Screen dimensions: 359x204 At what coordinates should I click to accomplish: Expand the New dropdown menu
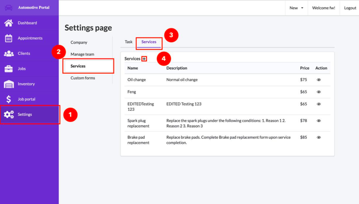pos(296,8)
